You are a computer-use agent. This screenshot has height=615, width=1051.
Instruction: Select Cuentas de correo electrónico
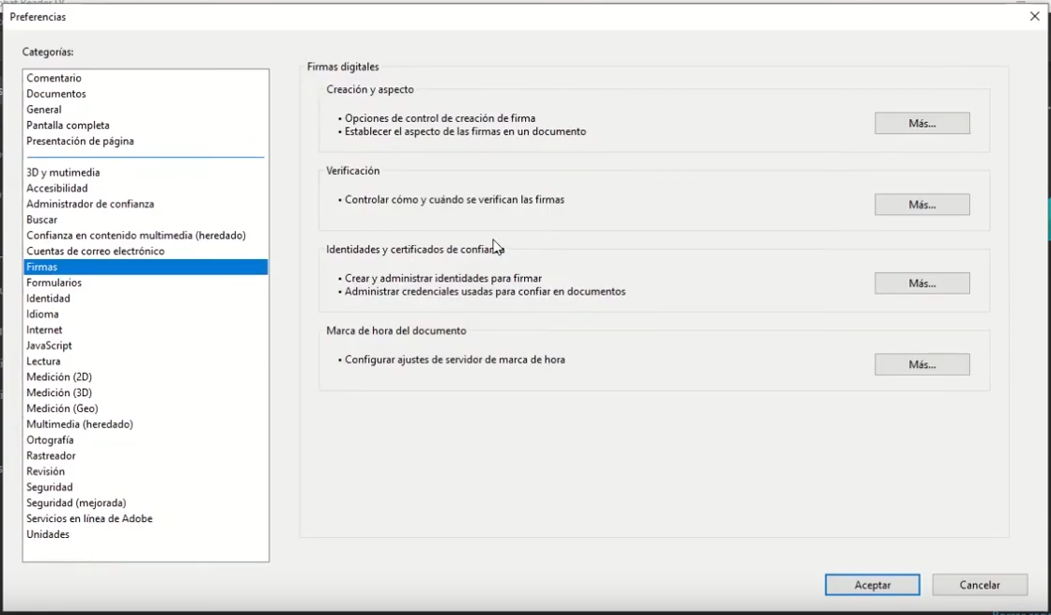pyautogui.click(x=96, y=252)
